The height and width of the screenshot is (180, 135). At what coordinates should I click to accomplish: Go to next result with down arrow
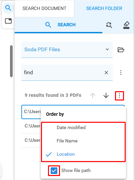coord(106,95)
